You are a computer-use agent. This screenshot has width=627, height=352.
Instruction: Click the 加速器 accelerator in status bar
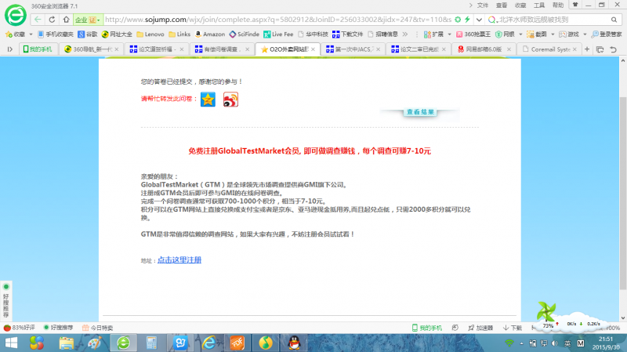click(480, 328)
